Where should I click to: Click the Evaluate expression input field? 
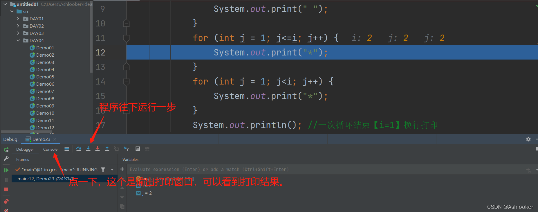325,169
